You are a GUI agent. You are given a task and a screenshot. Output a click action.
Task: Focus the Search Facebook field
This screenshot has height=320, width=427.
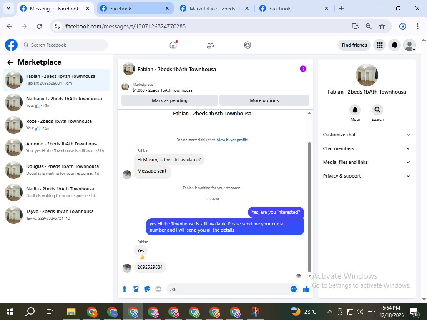tap(64, 45)
